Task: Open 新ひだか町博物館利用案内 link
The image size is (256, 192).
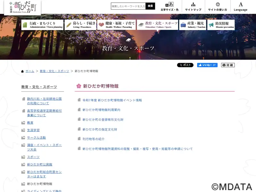Action: [101, 110]
